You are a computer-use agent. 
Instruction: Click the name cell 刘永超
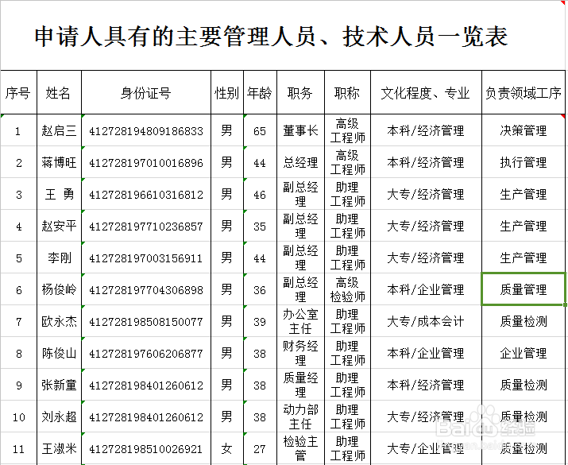click(x=59, y=417)
